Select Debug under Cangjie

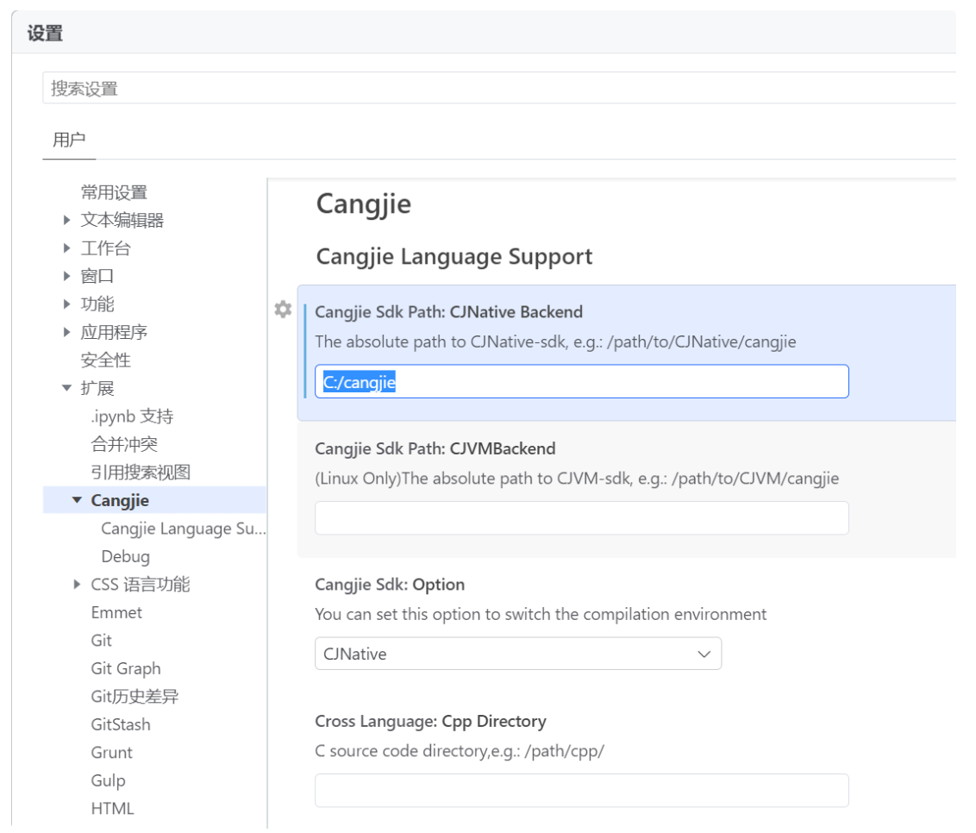(x=126, y=556)
